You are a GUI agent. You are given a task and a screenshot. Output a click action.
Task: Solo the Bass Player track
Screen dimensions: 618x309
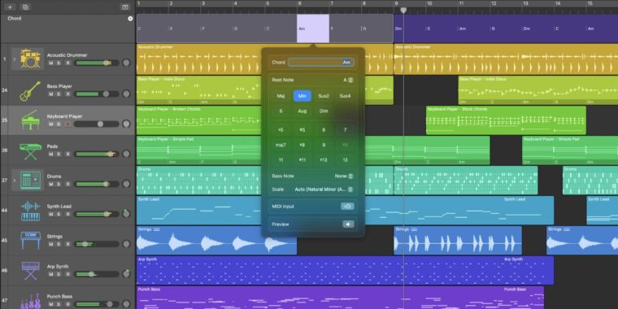coord(59,94)
